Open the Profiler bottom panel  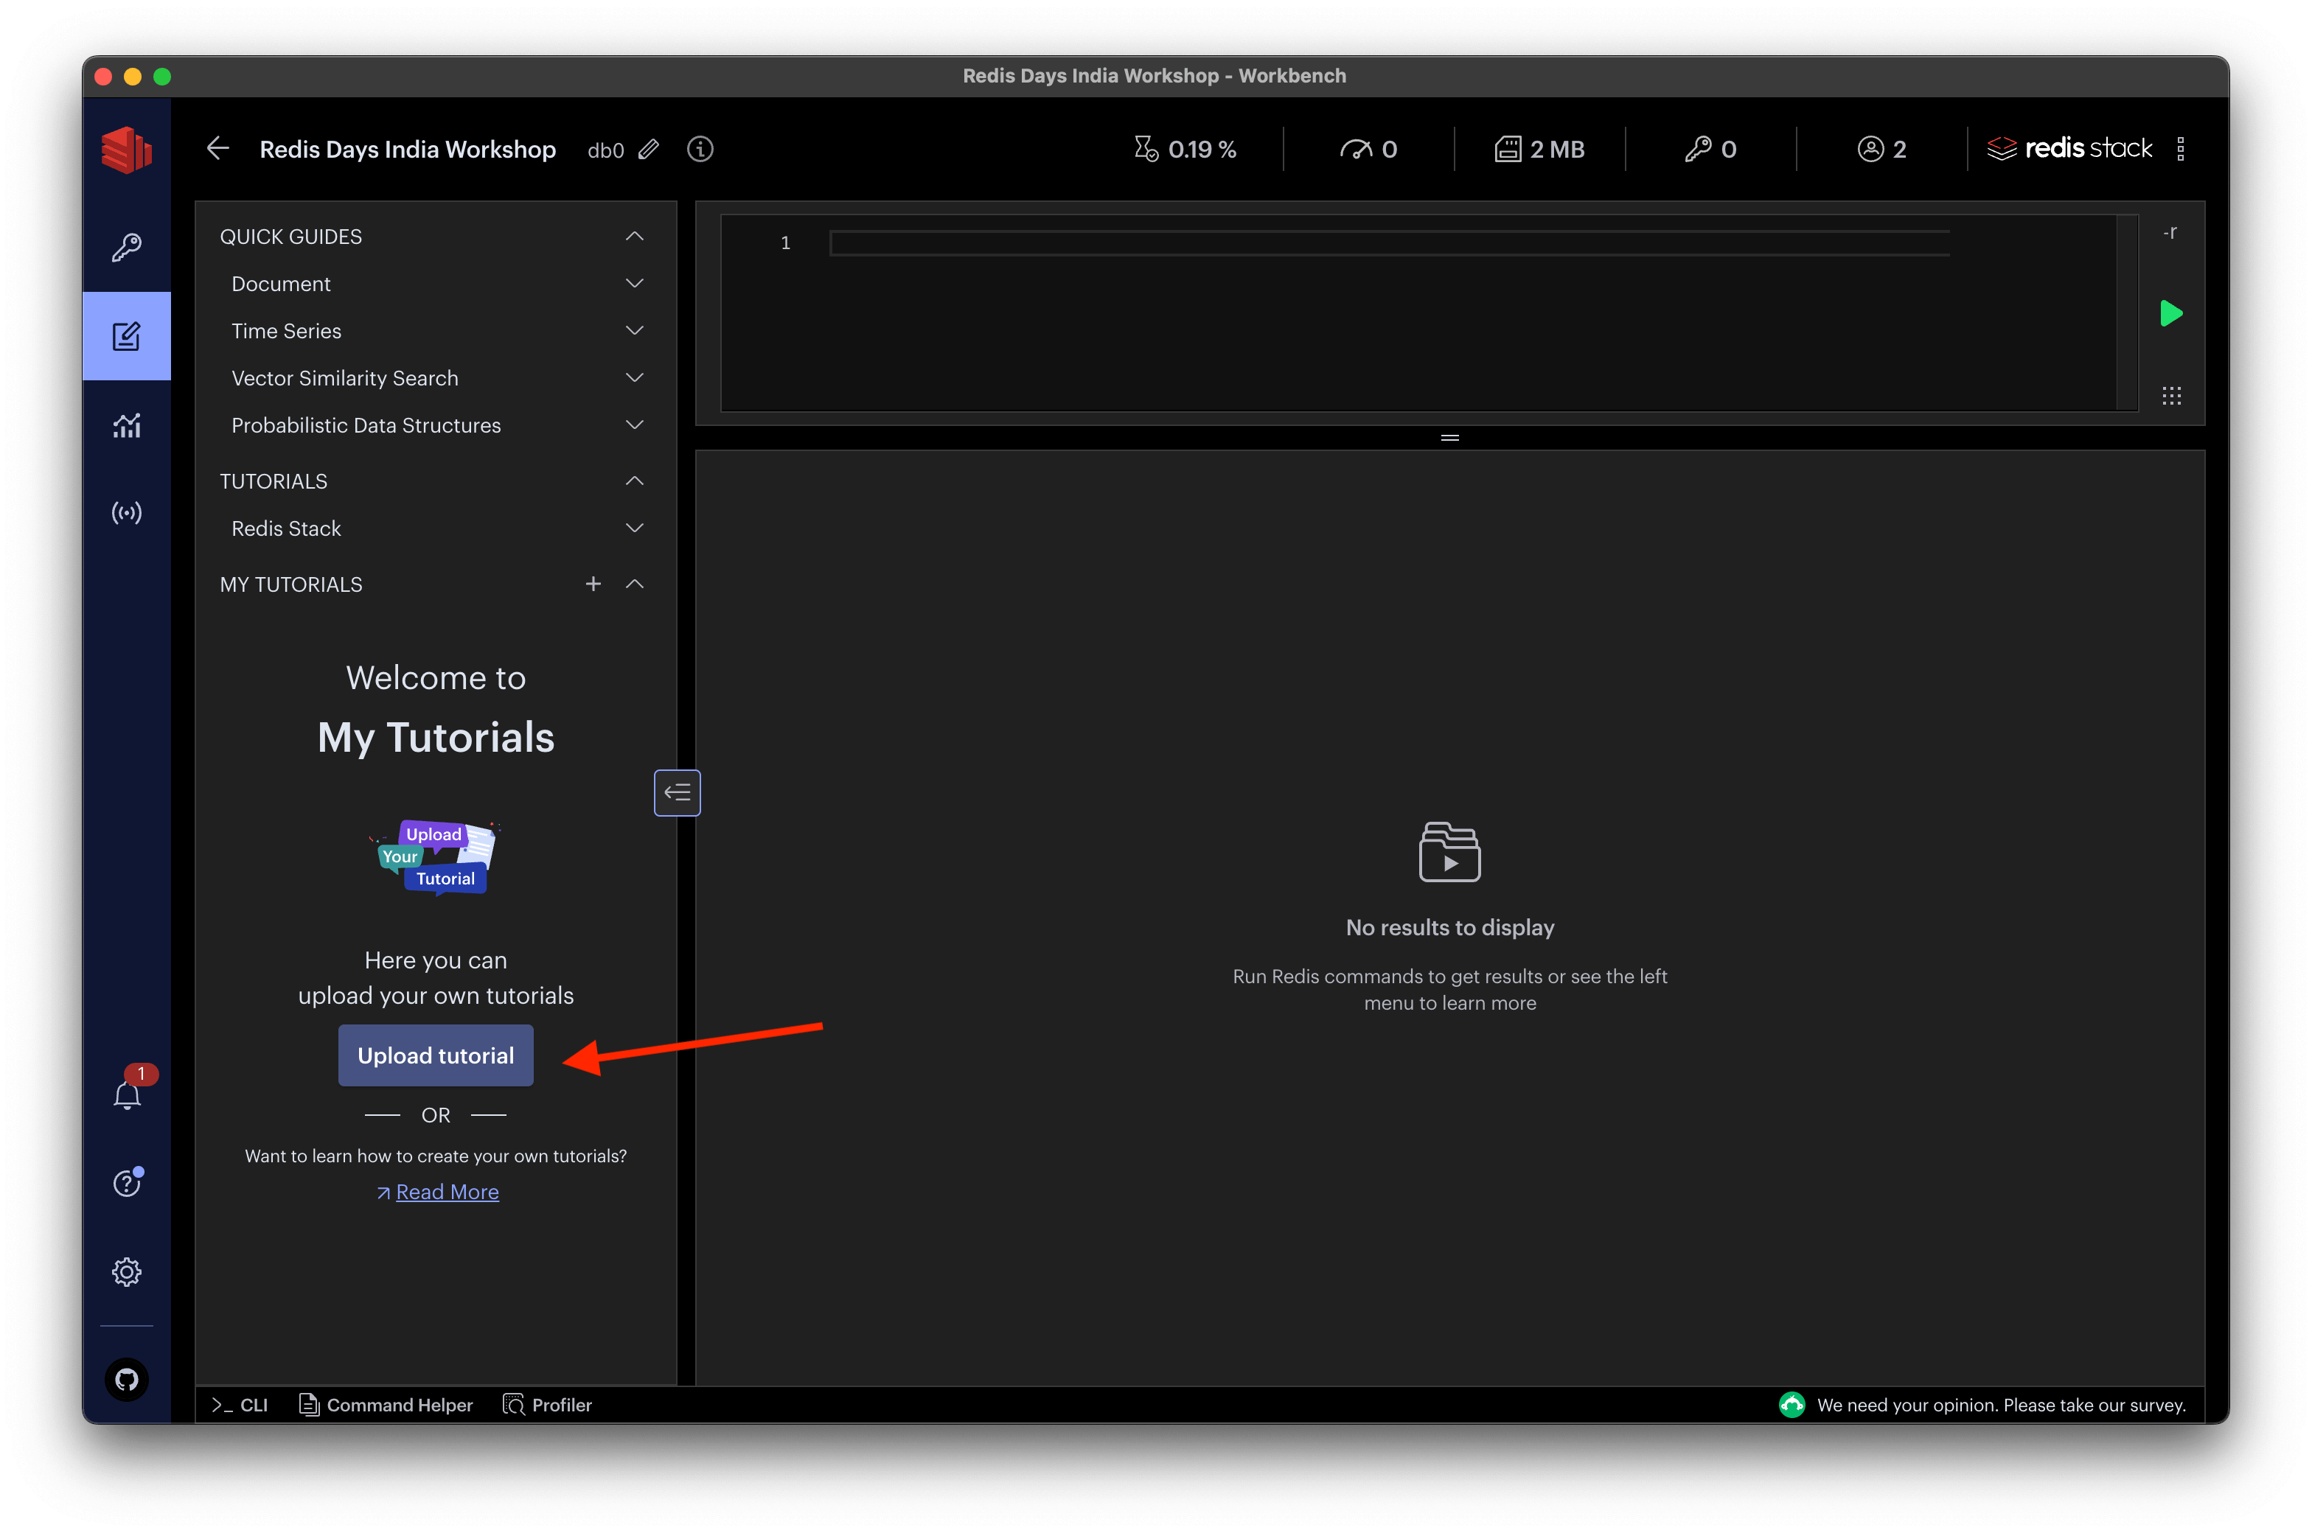(548, 1405)
